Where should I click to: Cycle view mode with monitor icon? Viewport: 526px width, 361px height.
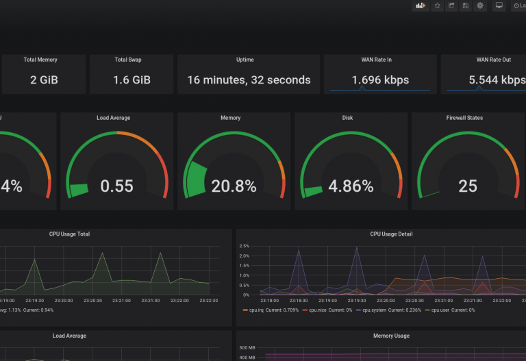(499, 5)
